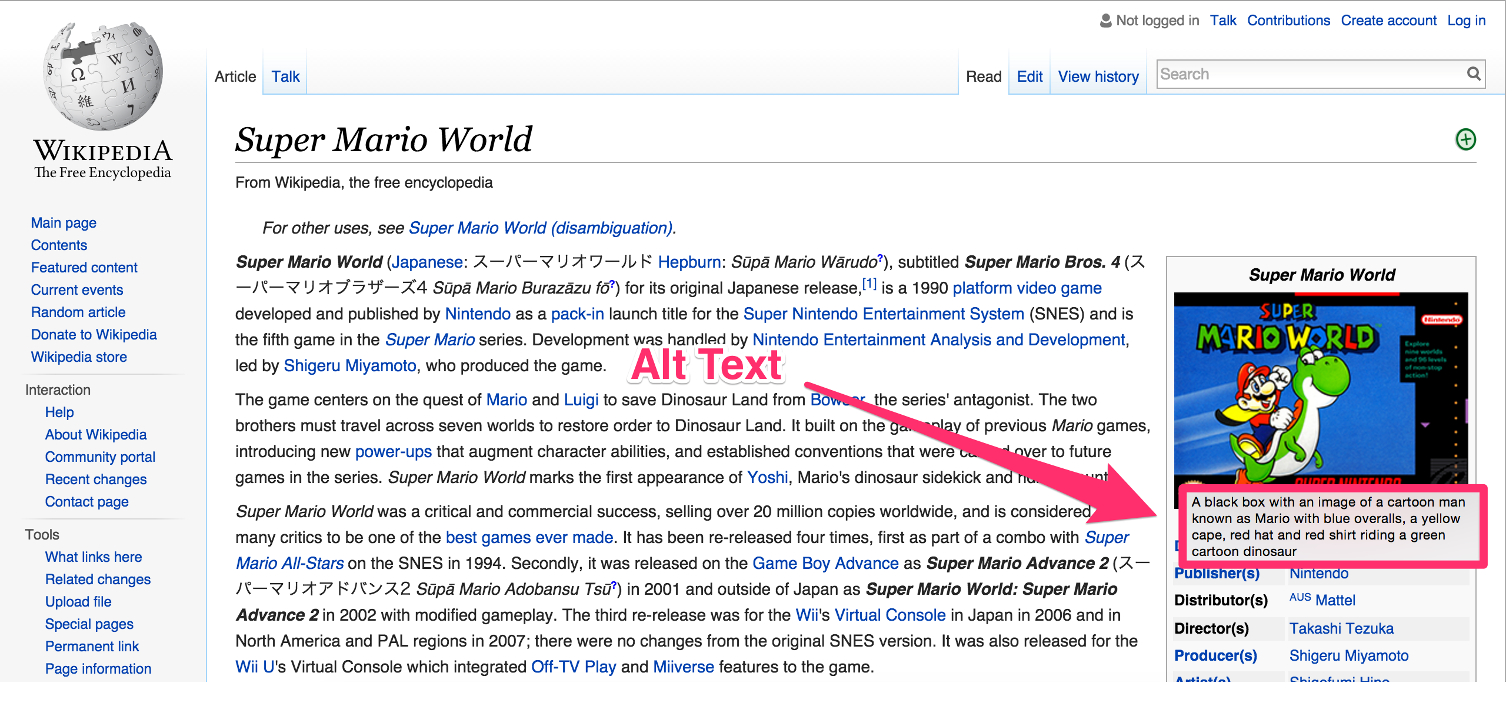Open Related changes link
Screen dimensions: 1506x706
[98, 580]
